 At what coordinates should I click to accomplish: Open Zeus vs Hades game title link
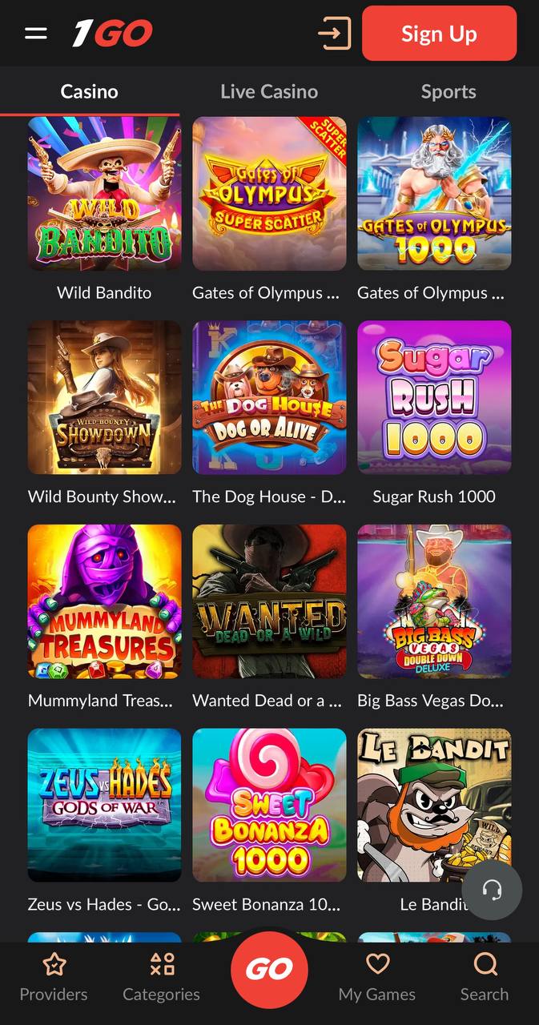(x=105, y=904)
